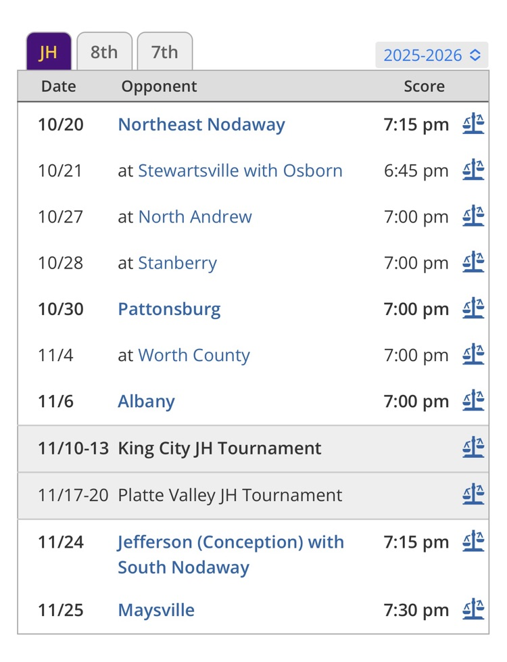Open the Northeast Nodaway team link
507x662 pixels.
click(x=201, y=124)
